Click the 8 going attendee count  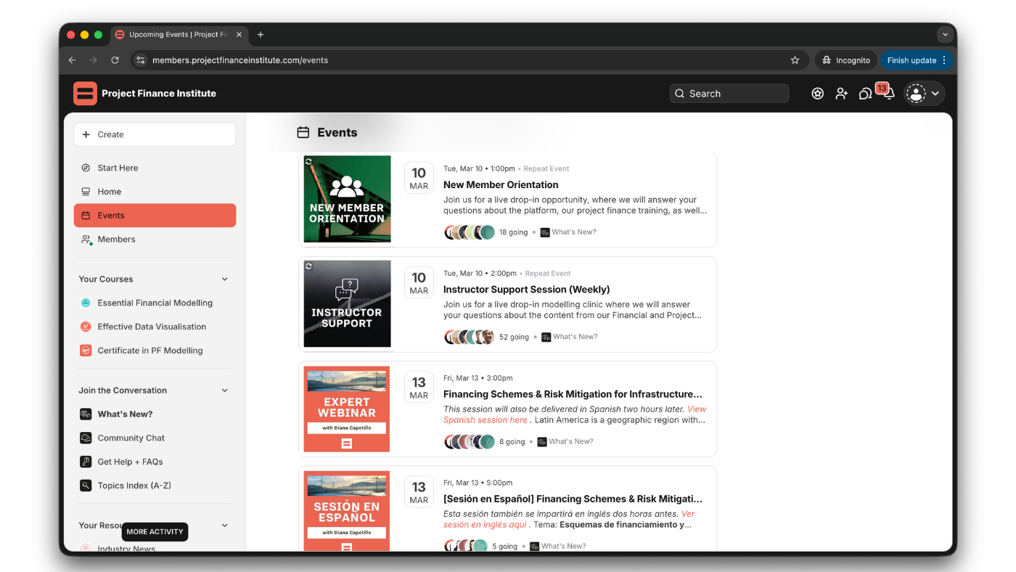[x=512, y=441]
